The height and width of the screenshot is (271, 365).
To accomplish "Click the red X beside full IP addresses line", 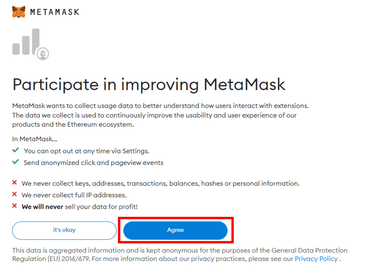I will (14, 194).
